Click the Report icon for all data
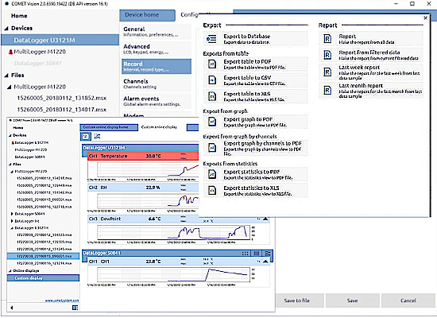Image resolution: width=437 pixels, height=318 pixels. click(327, 39)
